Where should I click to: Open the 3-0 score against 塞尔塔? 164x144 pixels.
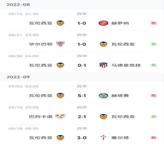click(82, 138)
